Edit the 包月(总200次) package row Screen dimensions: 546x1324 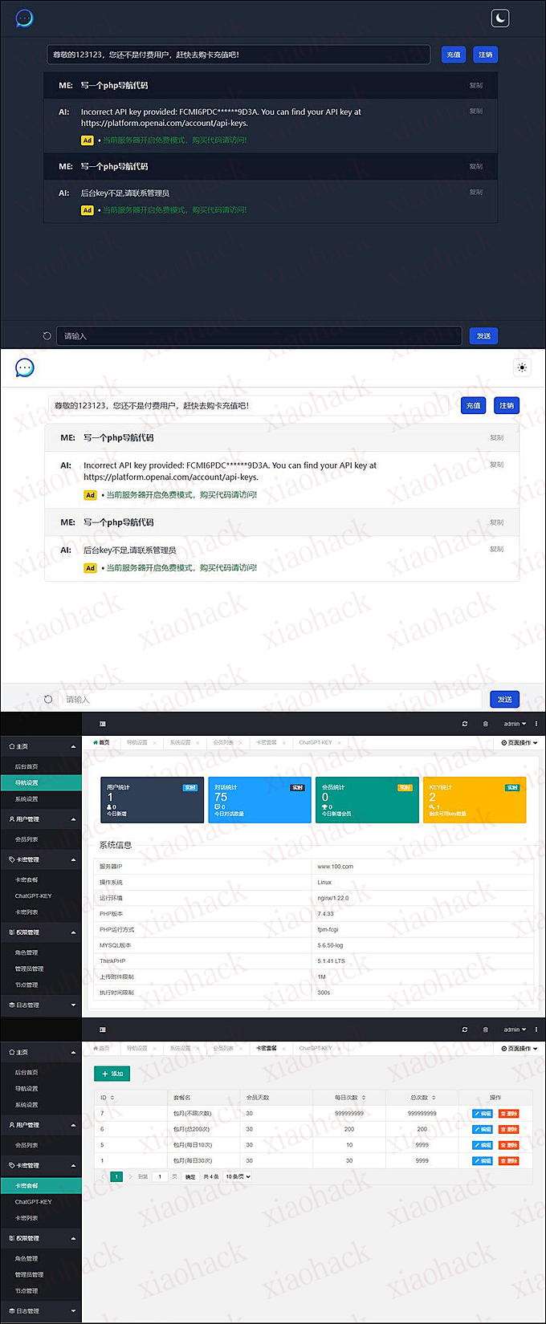(x=483, y=1129)
